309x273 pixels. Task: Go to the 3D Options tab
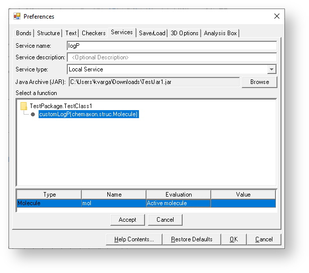pos(184,33)
